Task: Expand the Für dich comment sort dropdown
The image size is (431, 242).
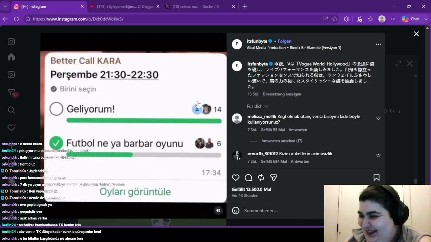Action: pyautogui.click(x=257, y=106)
